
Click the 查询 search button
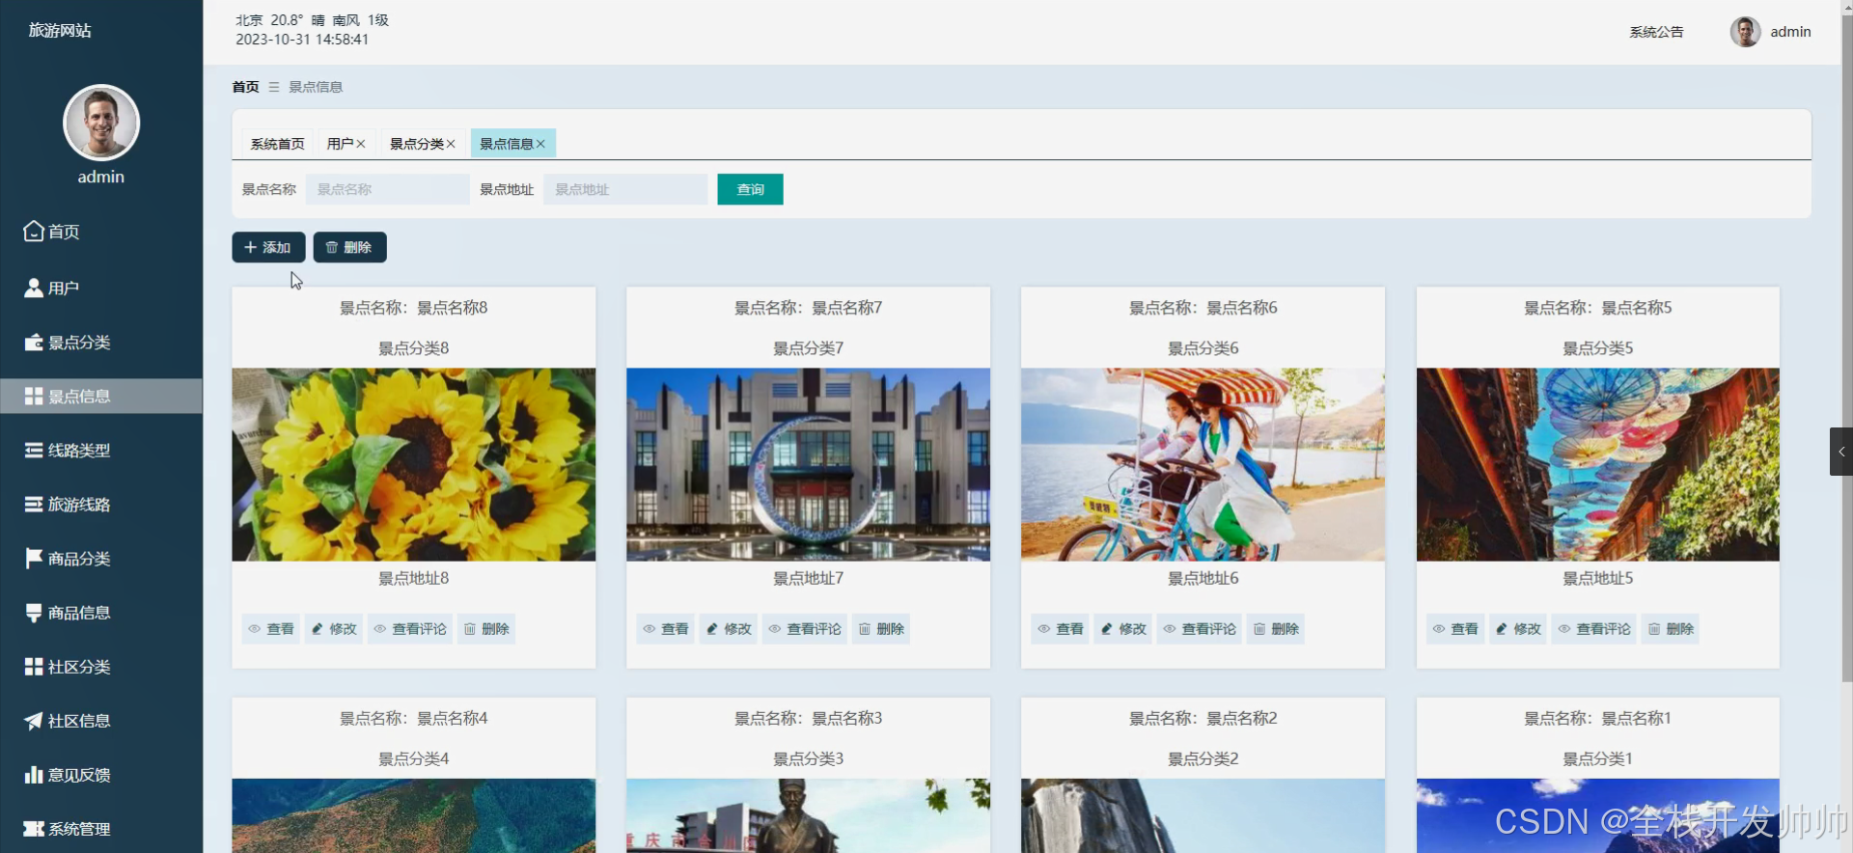pos(750,189)
